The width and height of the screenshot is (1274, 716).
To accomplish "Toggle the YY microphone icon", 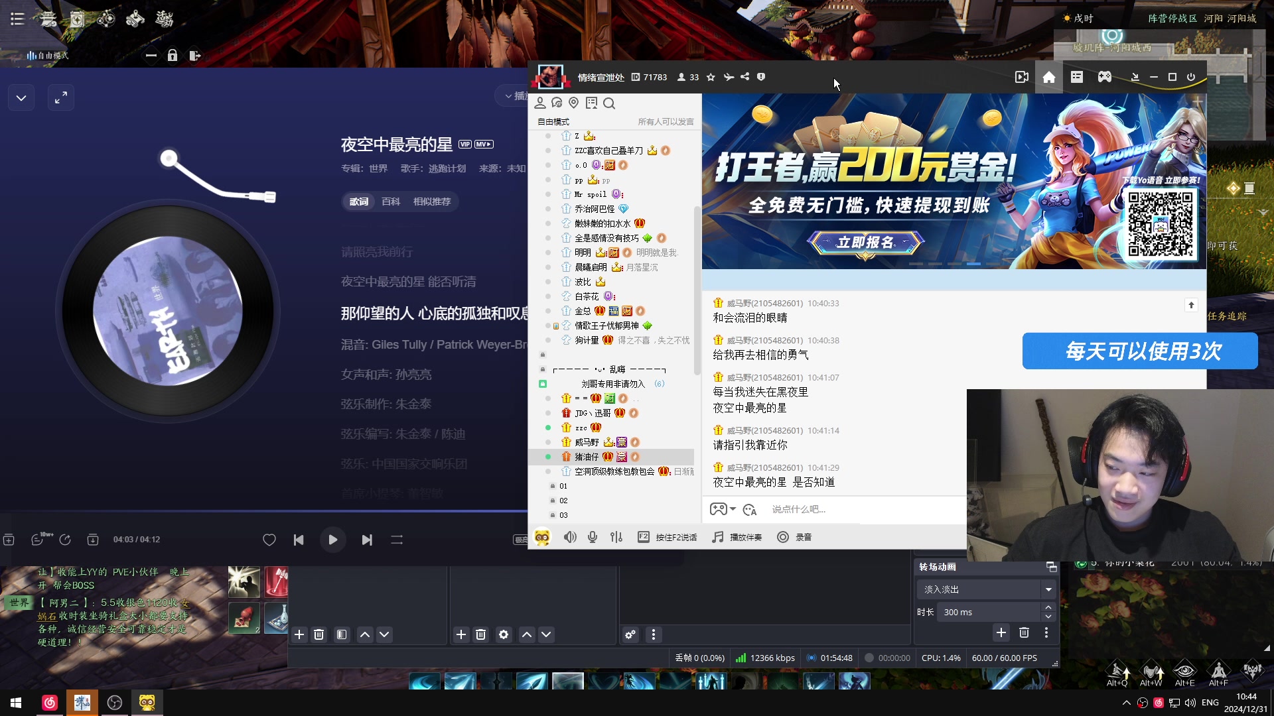I will coord(593,537).
